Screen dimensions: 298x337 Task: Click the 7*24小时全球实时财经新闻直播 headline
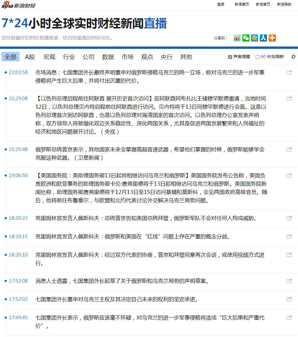(x=84, y=23)
